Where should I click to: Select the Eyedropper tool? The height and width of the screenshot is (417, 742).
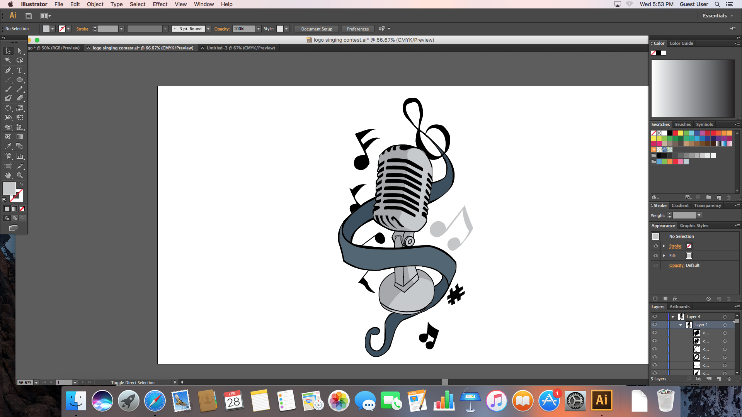[x=8, y=146]
